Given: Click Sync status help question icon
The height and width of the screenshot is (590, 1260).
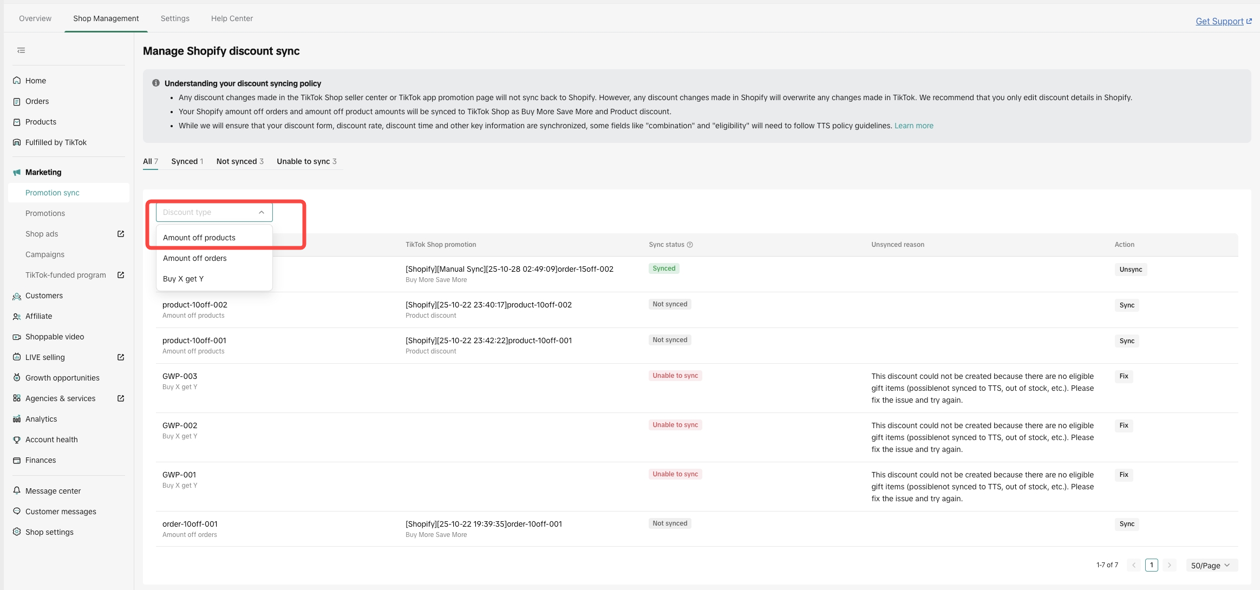Looking at the screenshot, I should (690, 245).
